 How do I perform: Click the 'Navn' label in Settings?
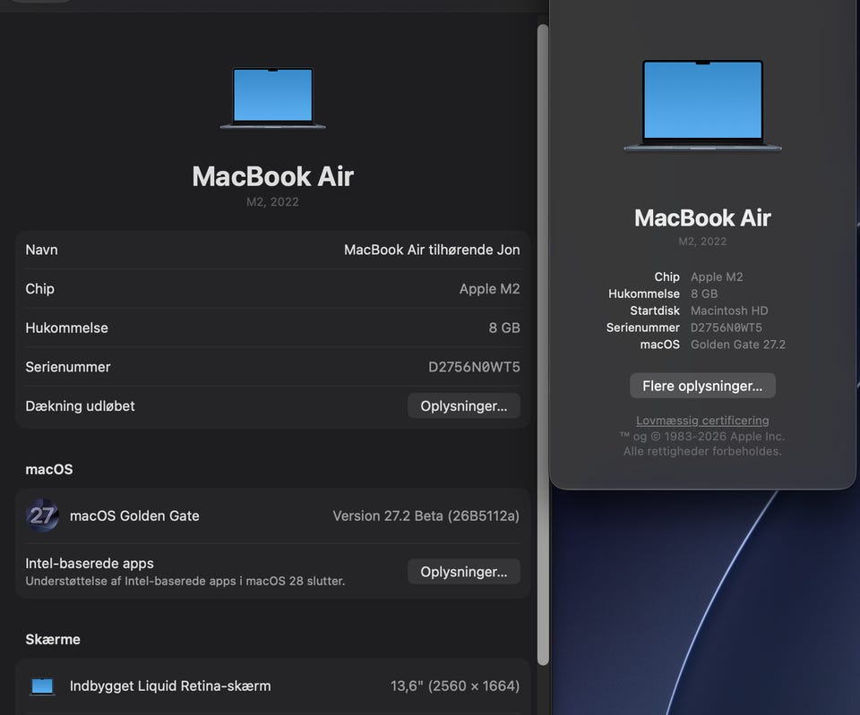point(41,250)
